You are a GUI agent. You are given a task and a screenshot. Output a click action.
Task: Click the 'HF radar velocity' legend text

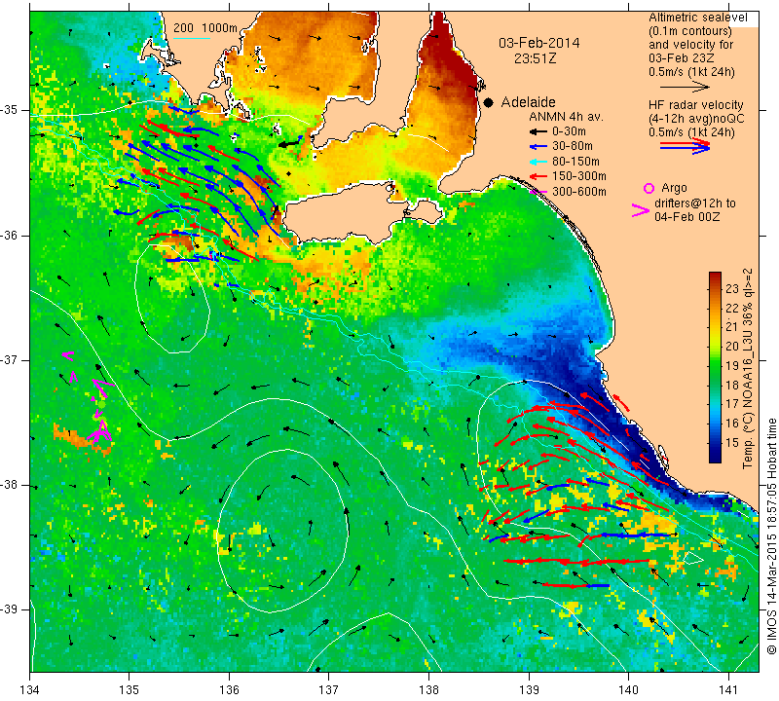[x=695, y=105]
